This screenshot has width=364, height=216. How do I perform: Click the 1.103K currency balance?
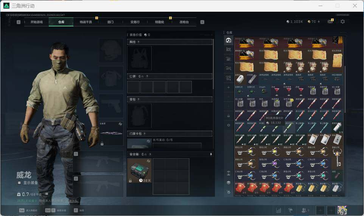point(295,22)
